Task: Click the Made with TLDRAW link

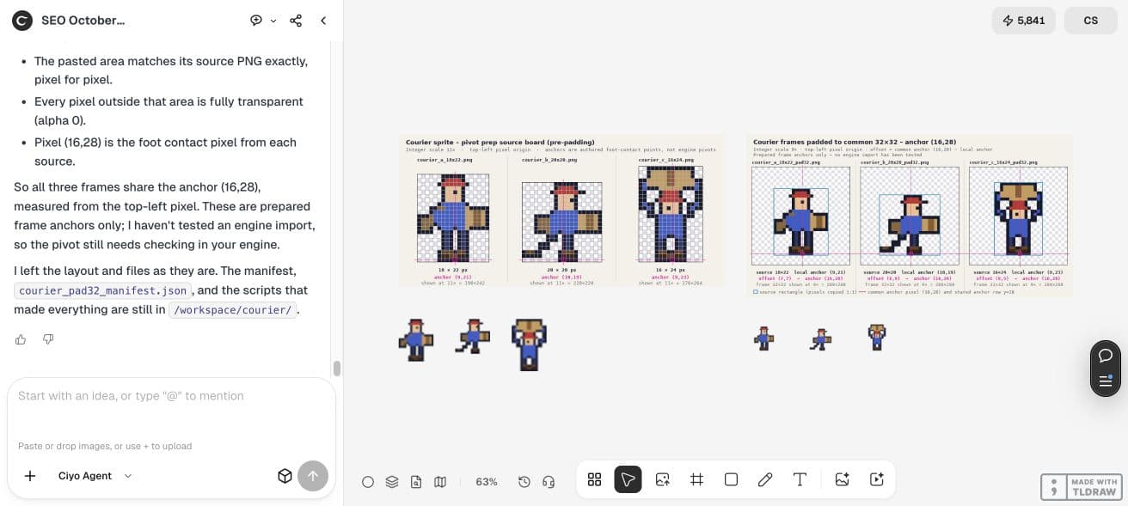Action: (1080, 487)
